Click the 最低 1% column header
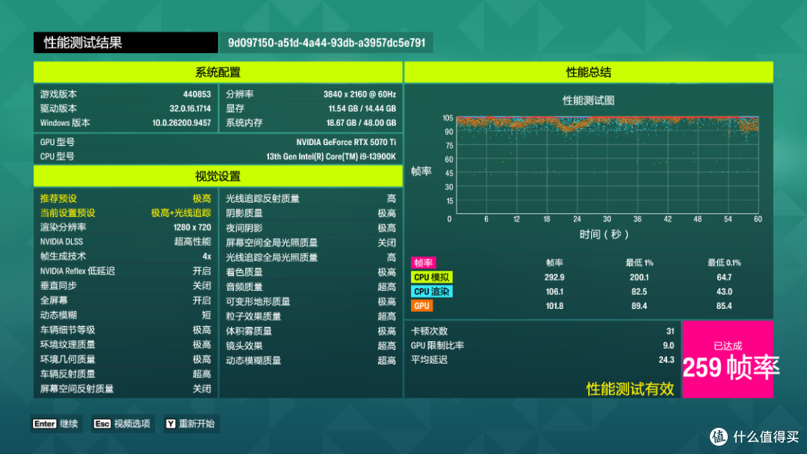807x454 pixels. (x=639, y=263)
